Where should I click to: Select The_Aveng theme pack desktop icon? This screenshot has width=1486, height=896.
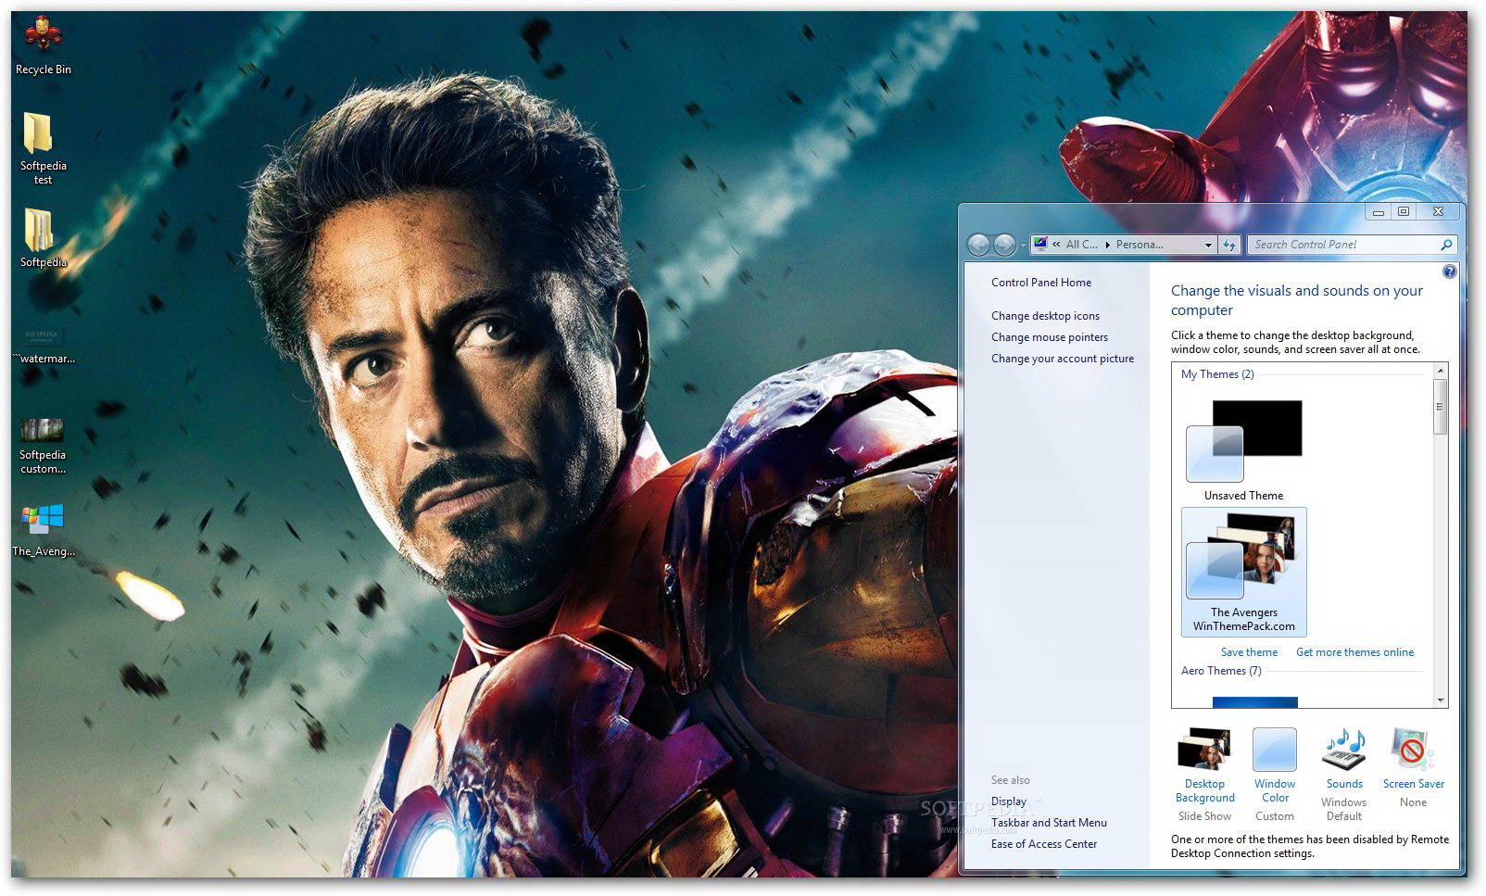coord(43,530)
